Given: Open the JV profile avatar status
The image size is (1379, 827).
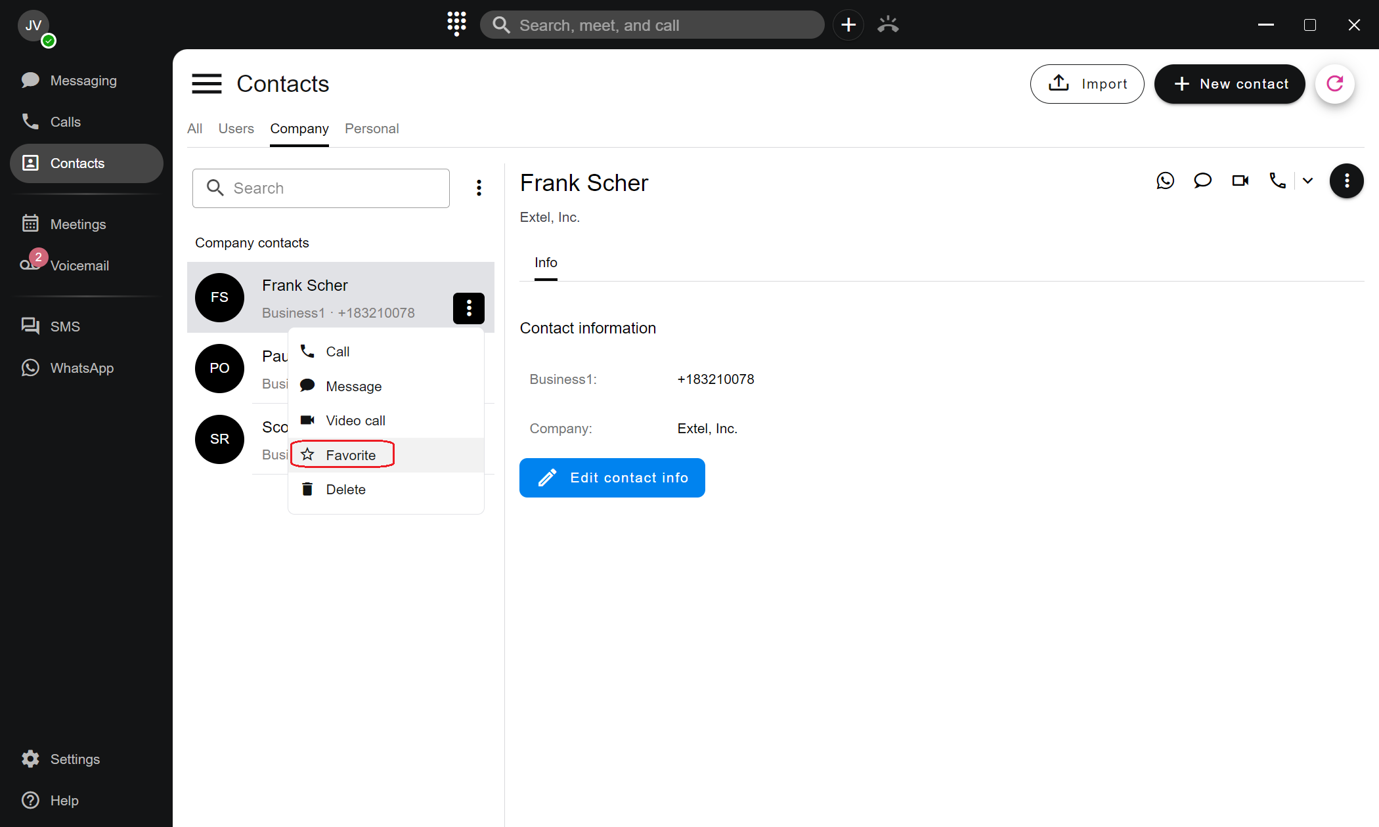Looking at the screenshot, I should point(34,26).
